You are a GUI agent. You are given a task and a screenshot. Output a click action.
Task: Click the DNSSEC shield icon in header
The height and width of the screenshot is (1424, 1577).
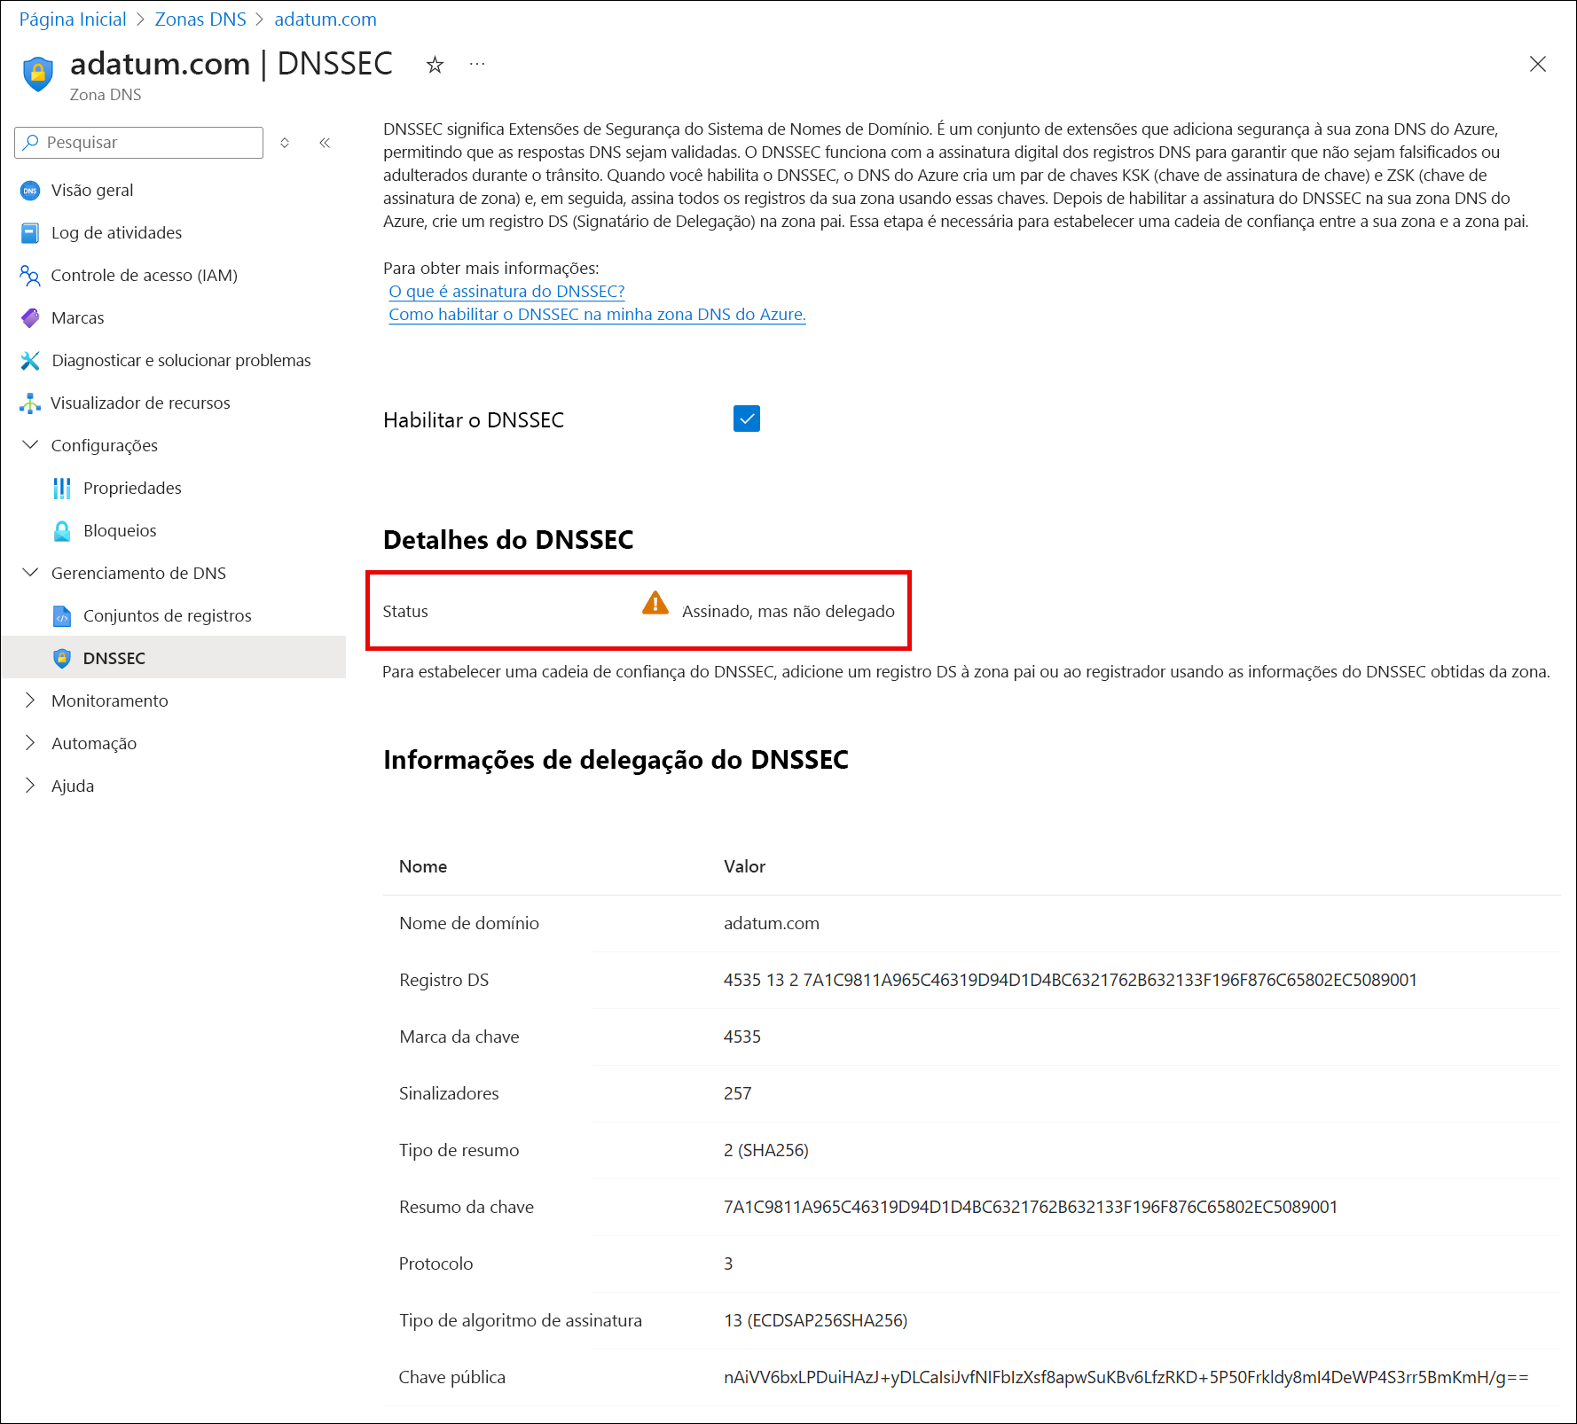[x=38, y=74]
